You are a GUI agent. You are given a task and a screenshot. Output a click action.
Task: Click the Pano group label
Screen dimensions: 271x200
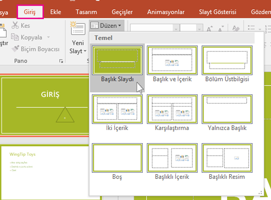21,61
